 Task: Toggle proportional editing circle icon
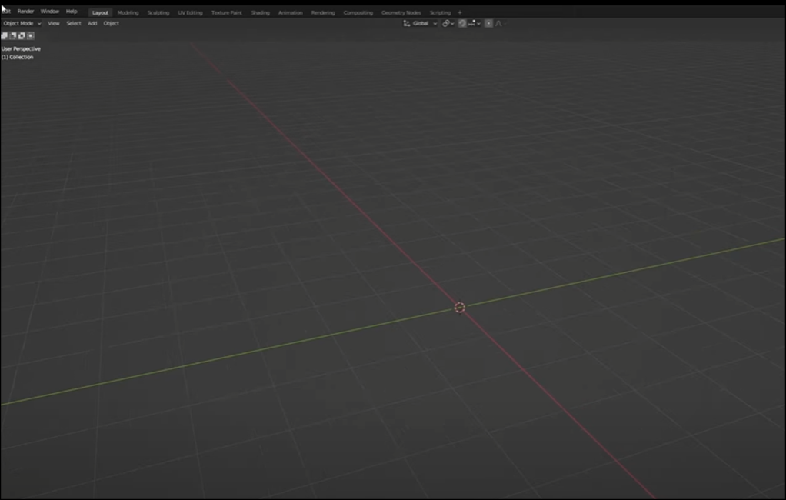tap(488, 24)
